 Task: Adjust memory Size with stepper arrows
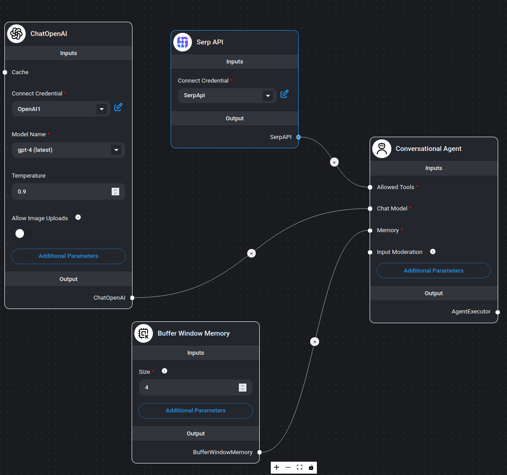click(x=242, y=388)
